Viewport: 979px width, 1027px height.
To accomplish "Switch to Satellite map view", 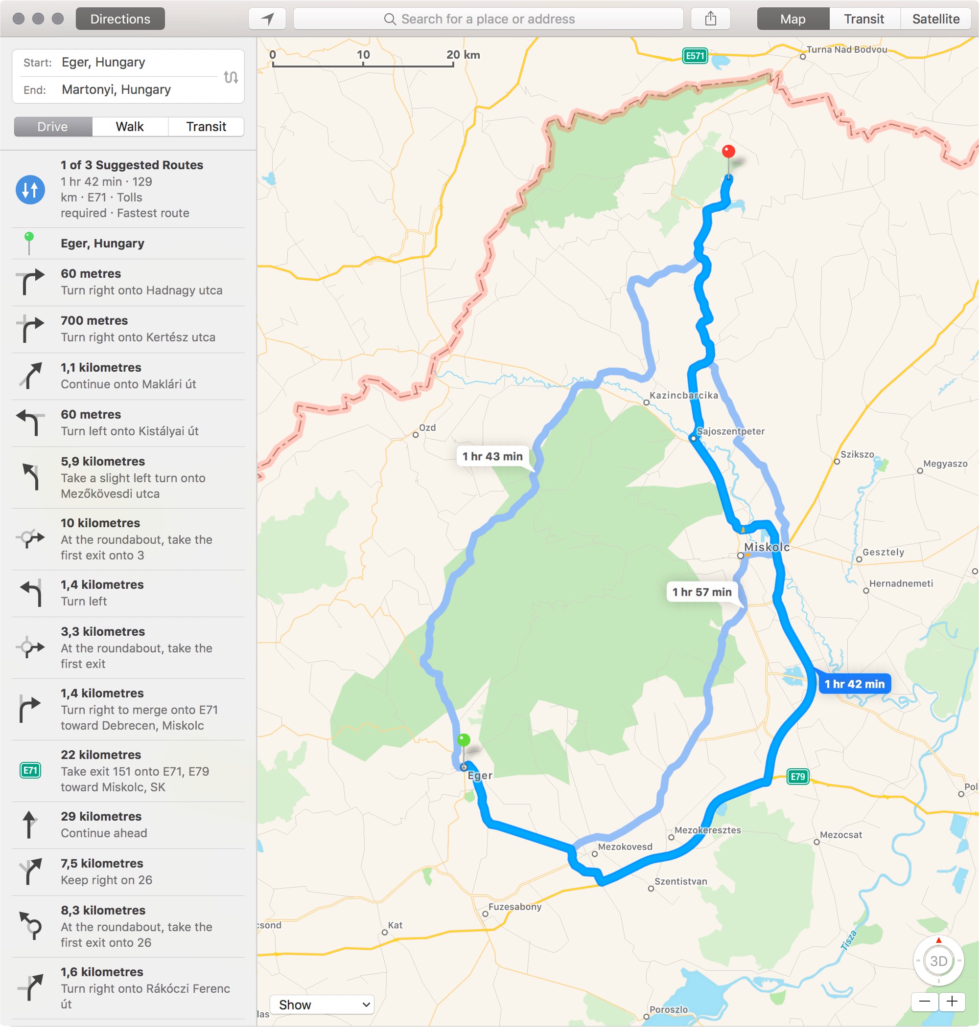I will tap(936, 18).
